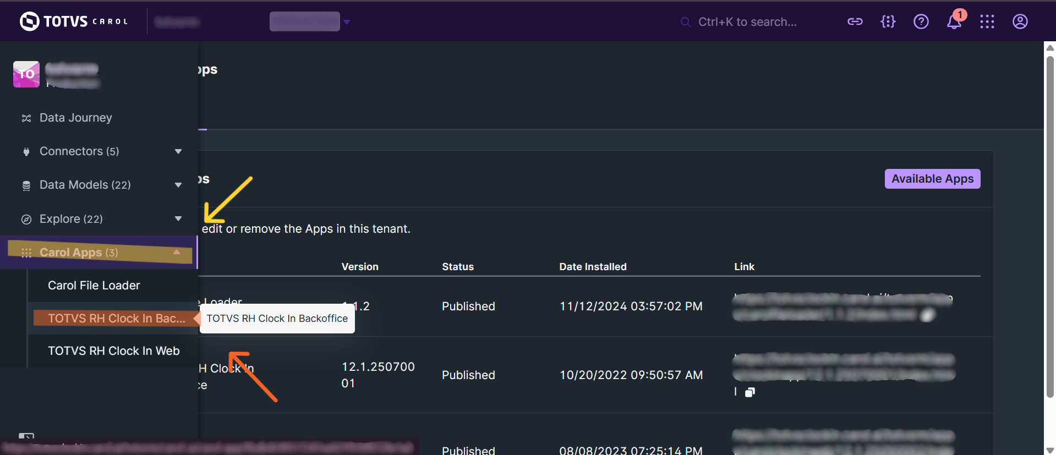Open the curly braces API icon
Image resolution: width=1056 pixels, height=455 pixels.
coord(888,21)
